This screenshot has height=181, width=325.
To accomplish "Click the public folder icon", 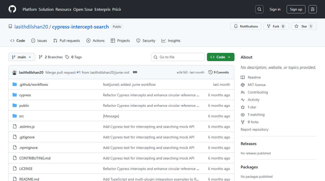I will (15, 106).
